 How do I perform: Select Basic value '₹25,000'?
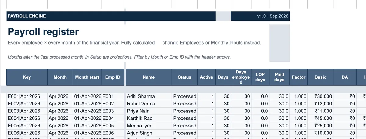321,126
